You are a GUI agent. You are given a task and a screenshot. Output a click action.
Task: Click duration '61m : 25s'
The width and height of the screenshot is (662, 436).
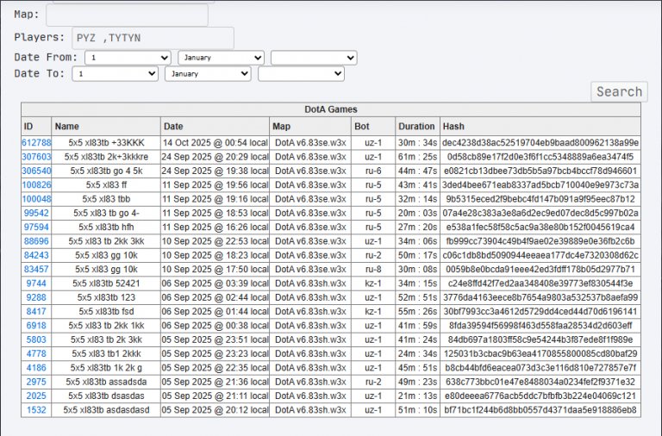click(417, 157)
